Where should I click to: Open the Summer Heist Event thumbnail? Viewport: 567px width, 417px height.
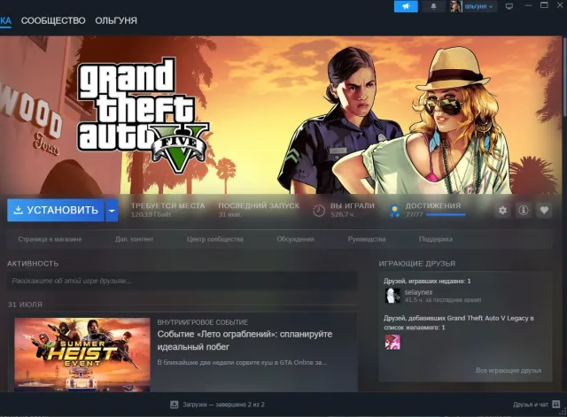click(82, 354)
